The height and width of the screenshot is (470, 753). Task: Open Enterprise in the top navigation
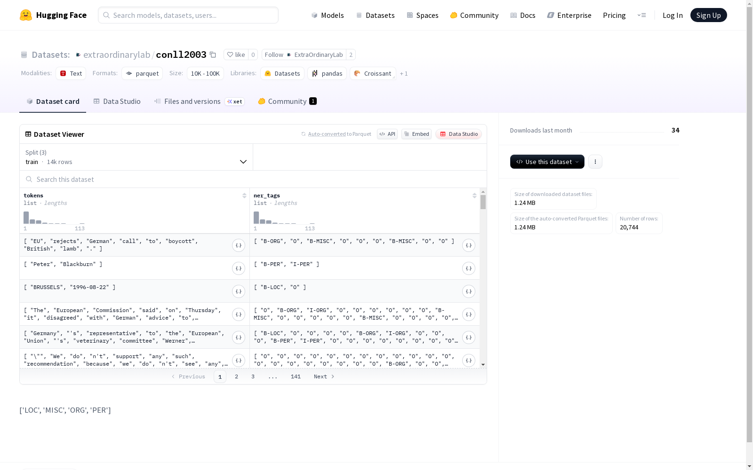pyautogui.click(x=569, y=15)
